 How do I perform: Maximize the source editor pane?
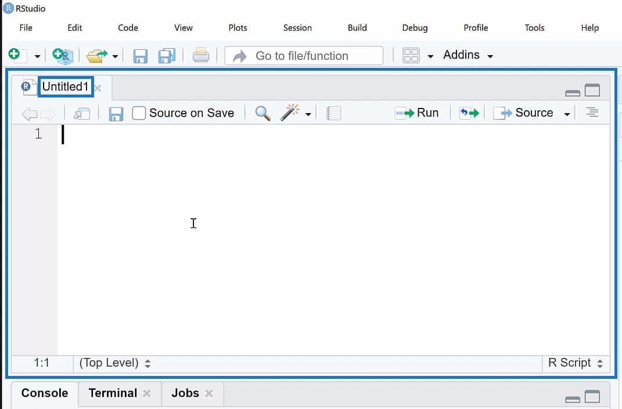point(592,91)
